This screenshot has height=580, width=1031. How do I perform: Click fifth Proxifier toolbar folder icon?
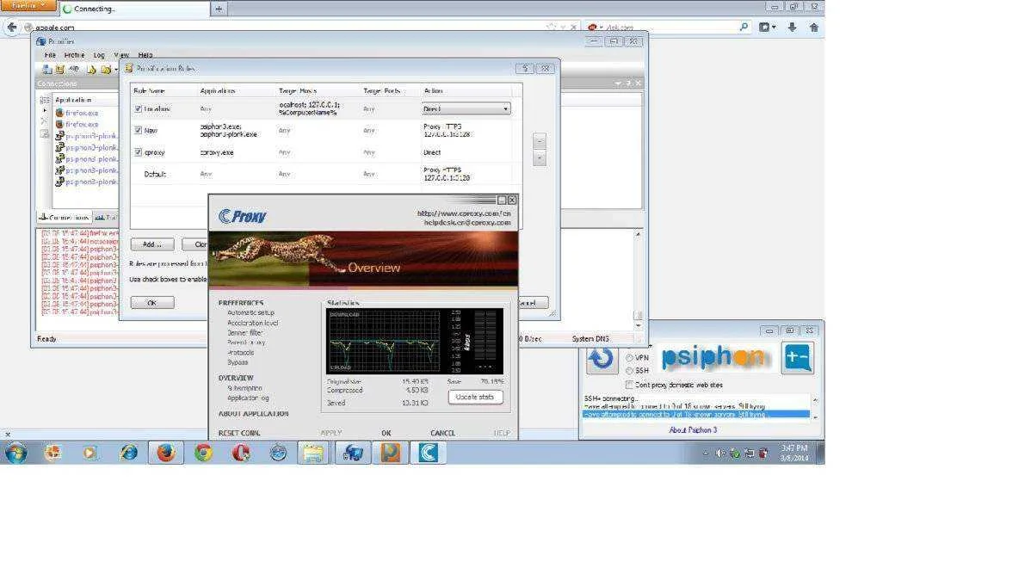[106, 69]
